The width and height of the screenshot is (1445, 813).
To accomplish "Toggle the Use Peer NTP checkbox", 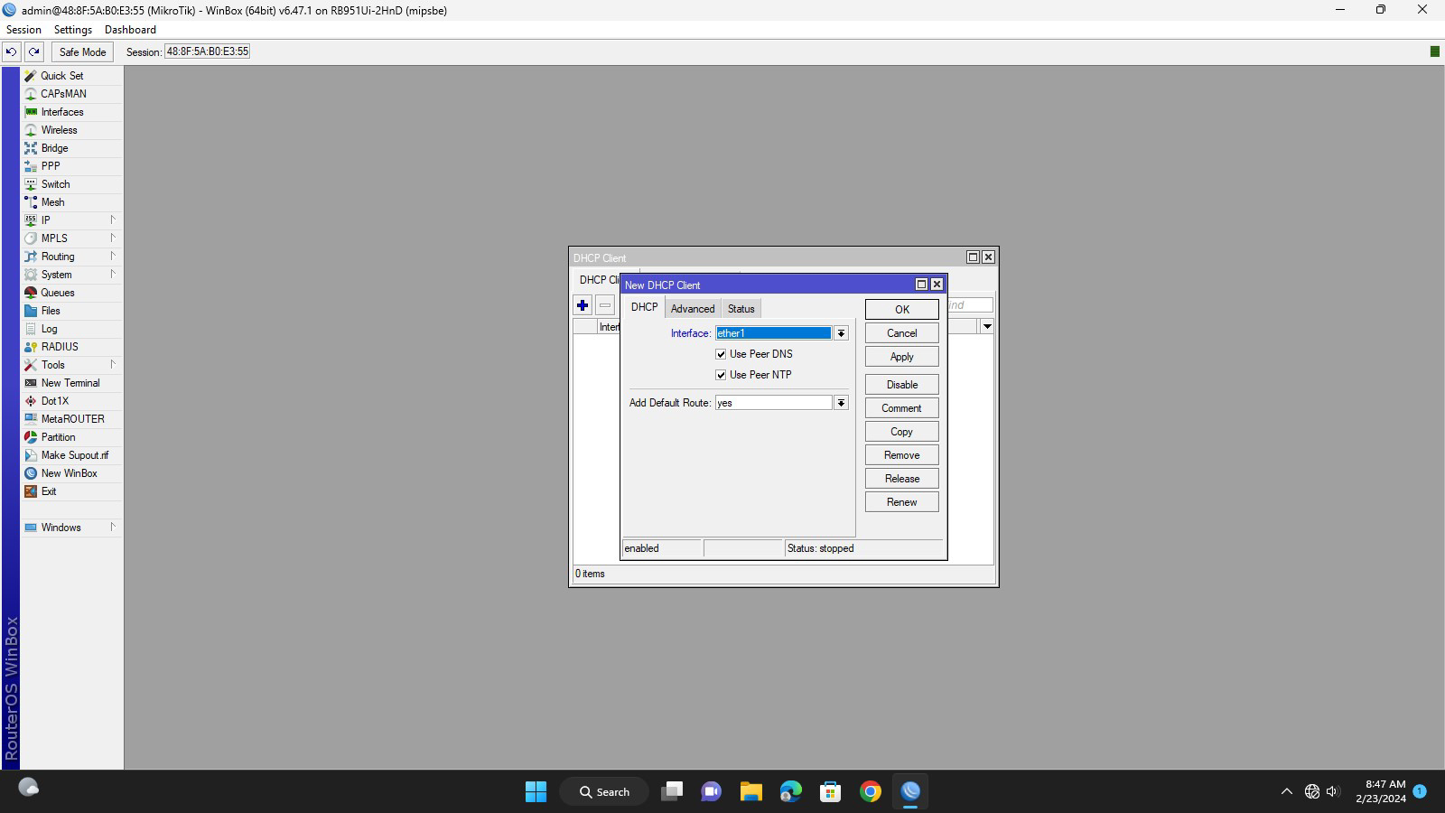I will point(721,375).
